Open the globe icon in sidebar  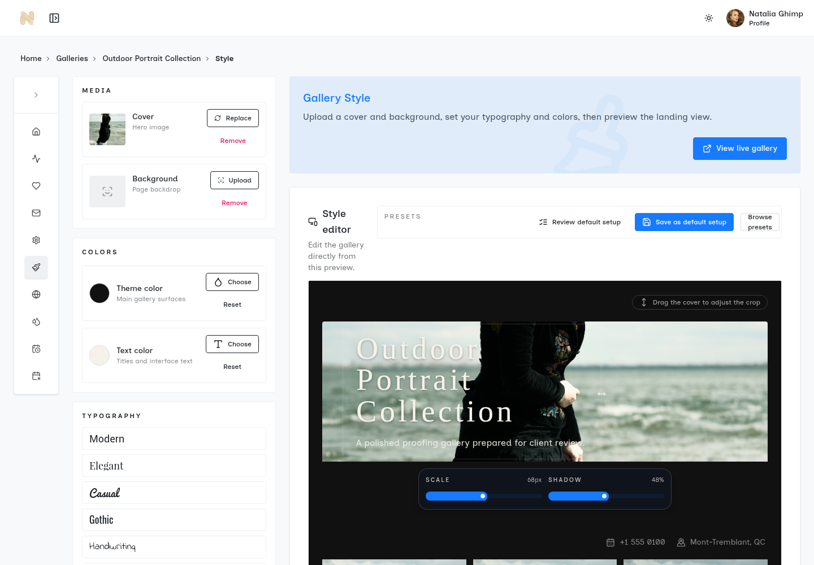36,294
